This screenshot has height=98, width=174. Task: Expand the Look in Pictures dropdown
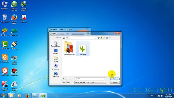(x=94, y=38)
